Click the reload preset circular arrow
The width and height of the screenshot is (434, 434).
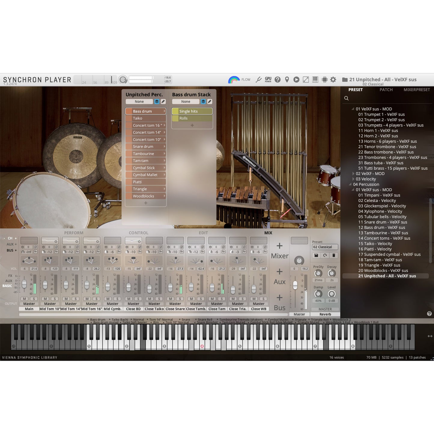click(325, 255)
